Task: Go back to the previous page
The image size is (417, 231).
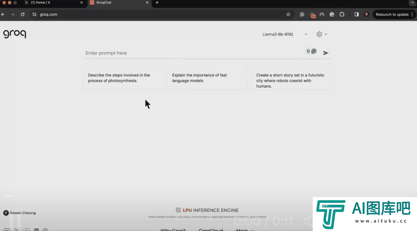Action: point(3,15)
